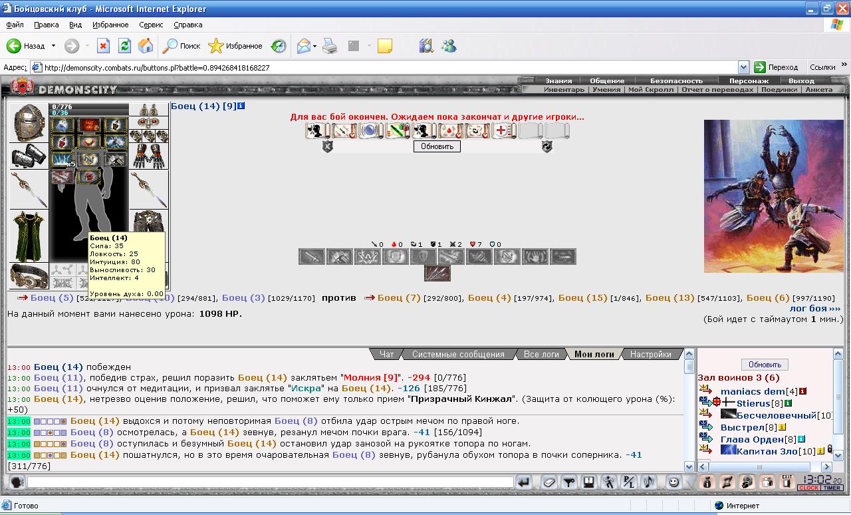Select the red dagger technique below the row
Image resolution: width=851 pixels, height=515 pixels.
tap(437, 273)
